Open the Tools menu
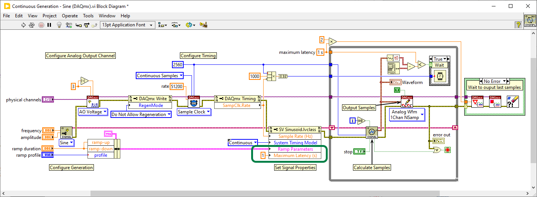537x197 pixels. 88,16
